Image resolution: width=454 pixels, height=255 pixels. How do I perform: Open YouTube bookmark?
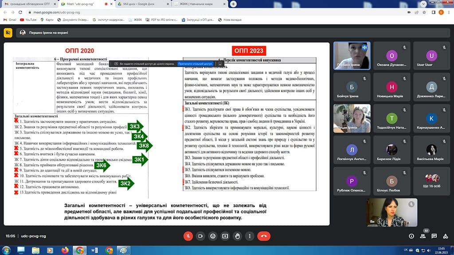click(28, 20)
